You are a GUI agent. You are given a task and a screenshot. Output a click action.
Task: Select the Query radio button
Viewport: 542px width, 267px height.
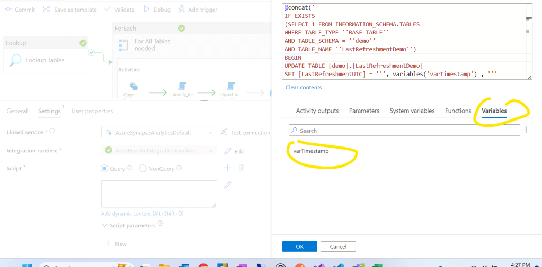coord(105,168)
